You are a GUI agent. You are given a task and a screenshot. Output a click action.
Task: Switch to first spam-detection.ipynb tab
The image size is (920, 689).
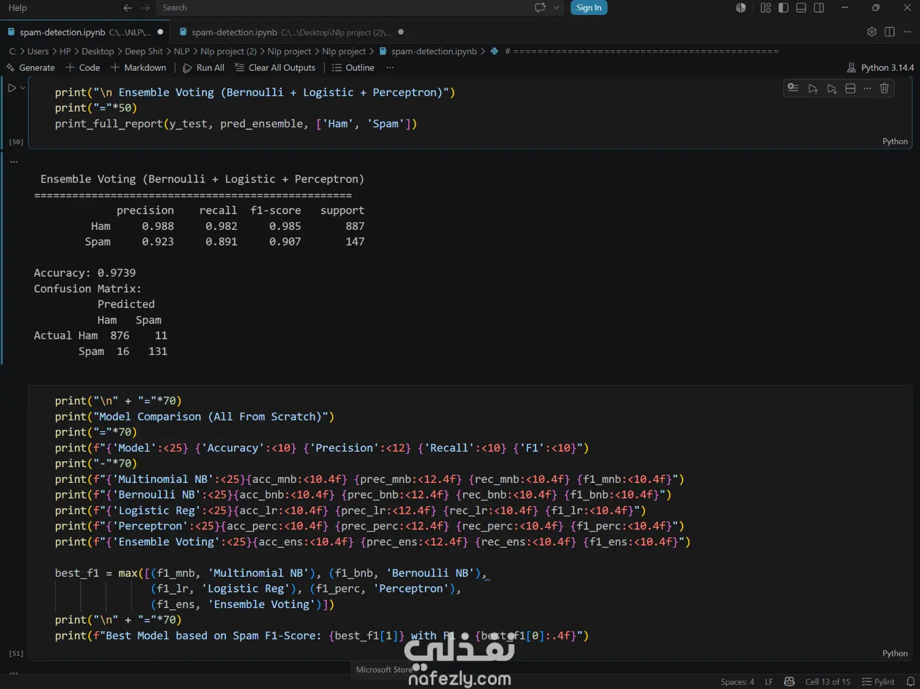click(x=85, y=32)
